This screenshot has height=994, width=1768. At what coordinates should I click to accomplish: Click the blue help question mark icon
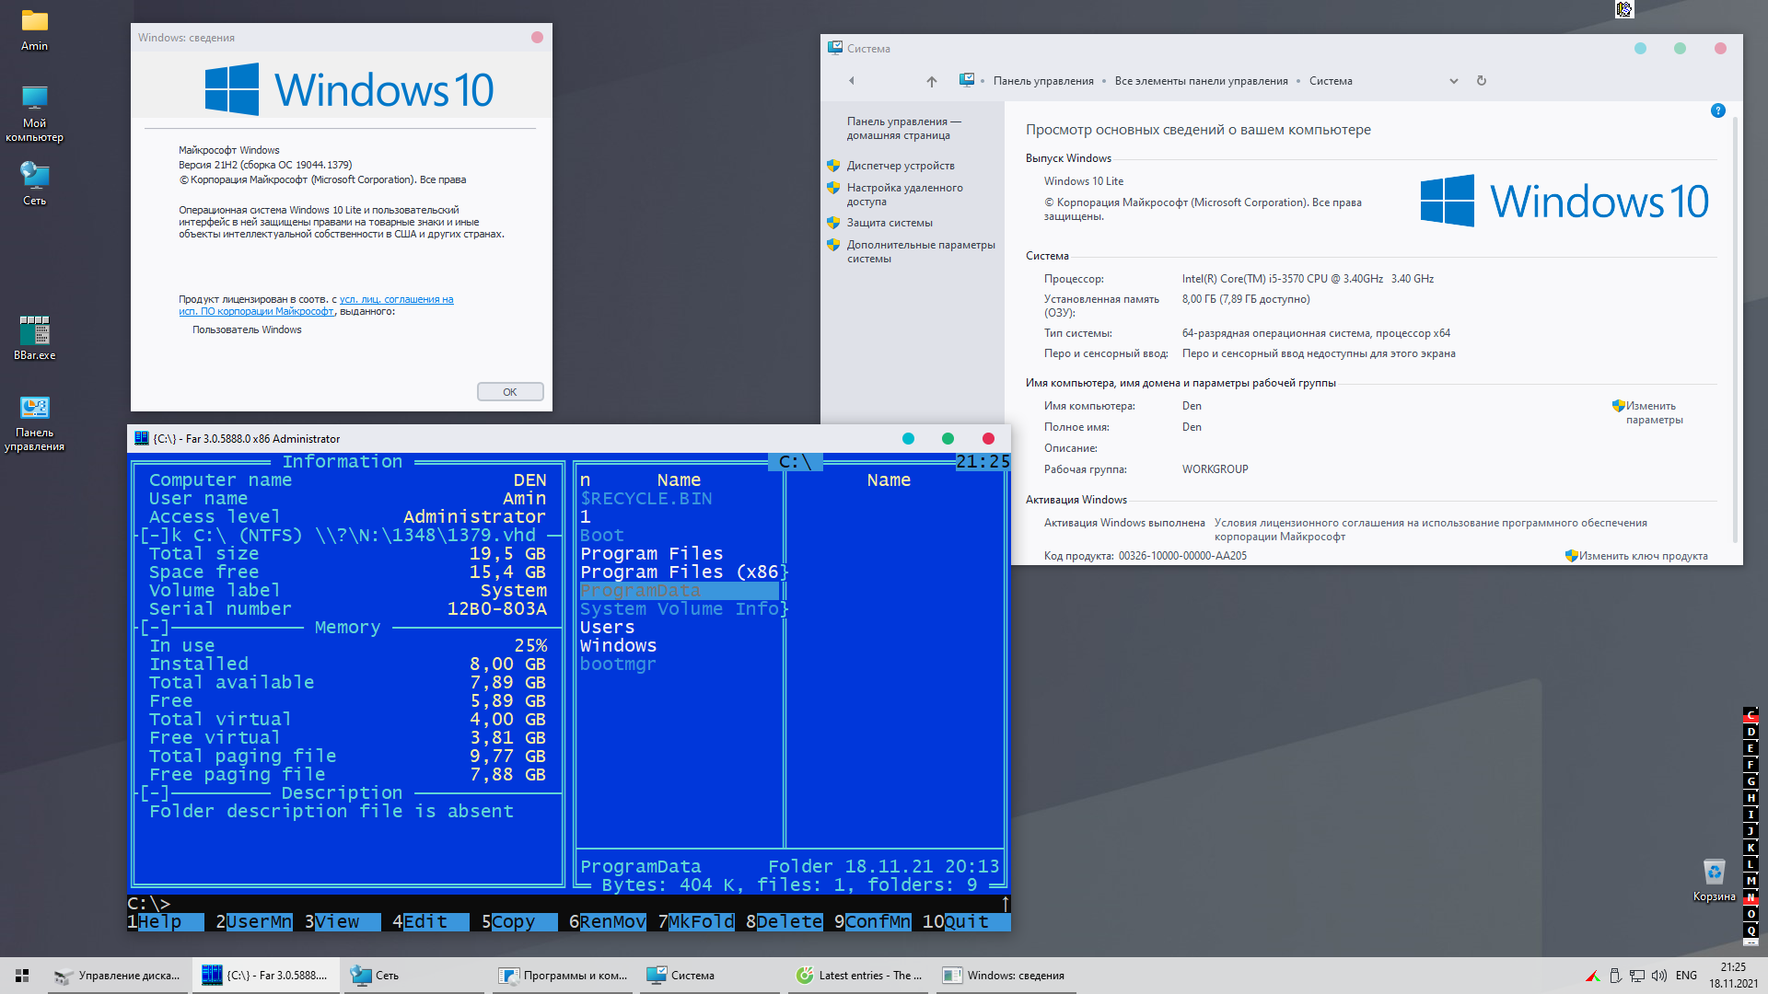[x=1717, y=110]
